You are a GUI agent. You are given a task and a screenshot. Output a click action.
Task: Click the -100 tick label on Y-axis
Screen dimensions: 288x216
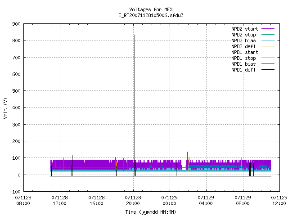tap(15, 192)
